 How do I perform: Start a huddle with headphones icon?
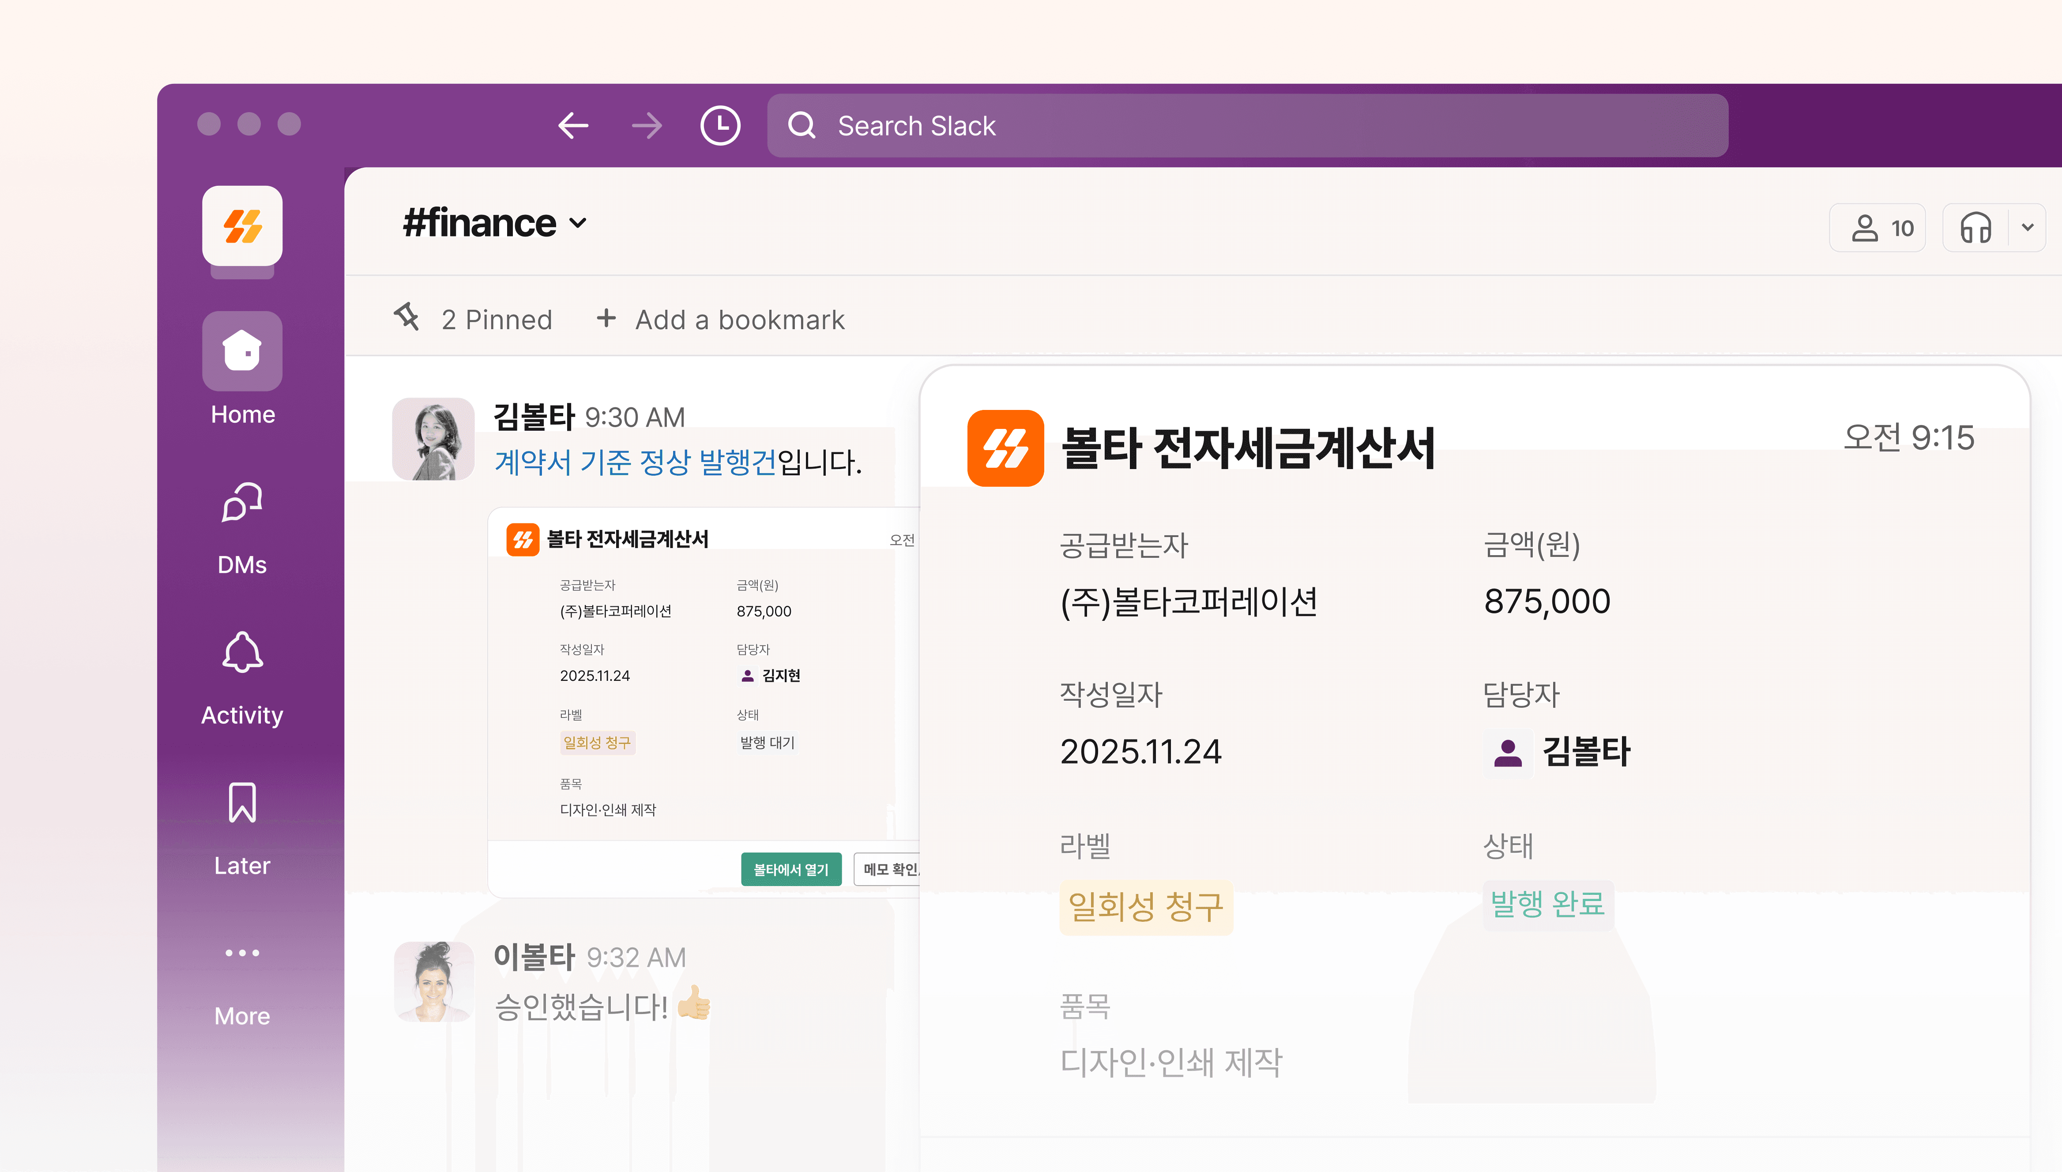[x=1976, y=228]
